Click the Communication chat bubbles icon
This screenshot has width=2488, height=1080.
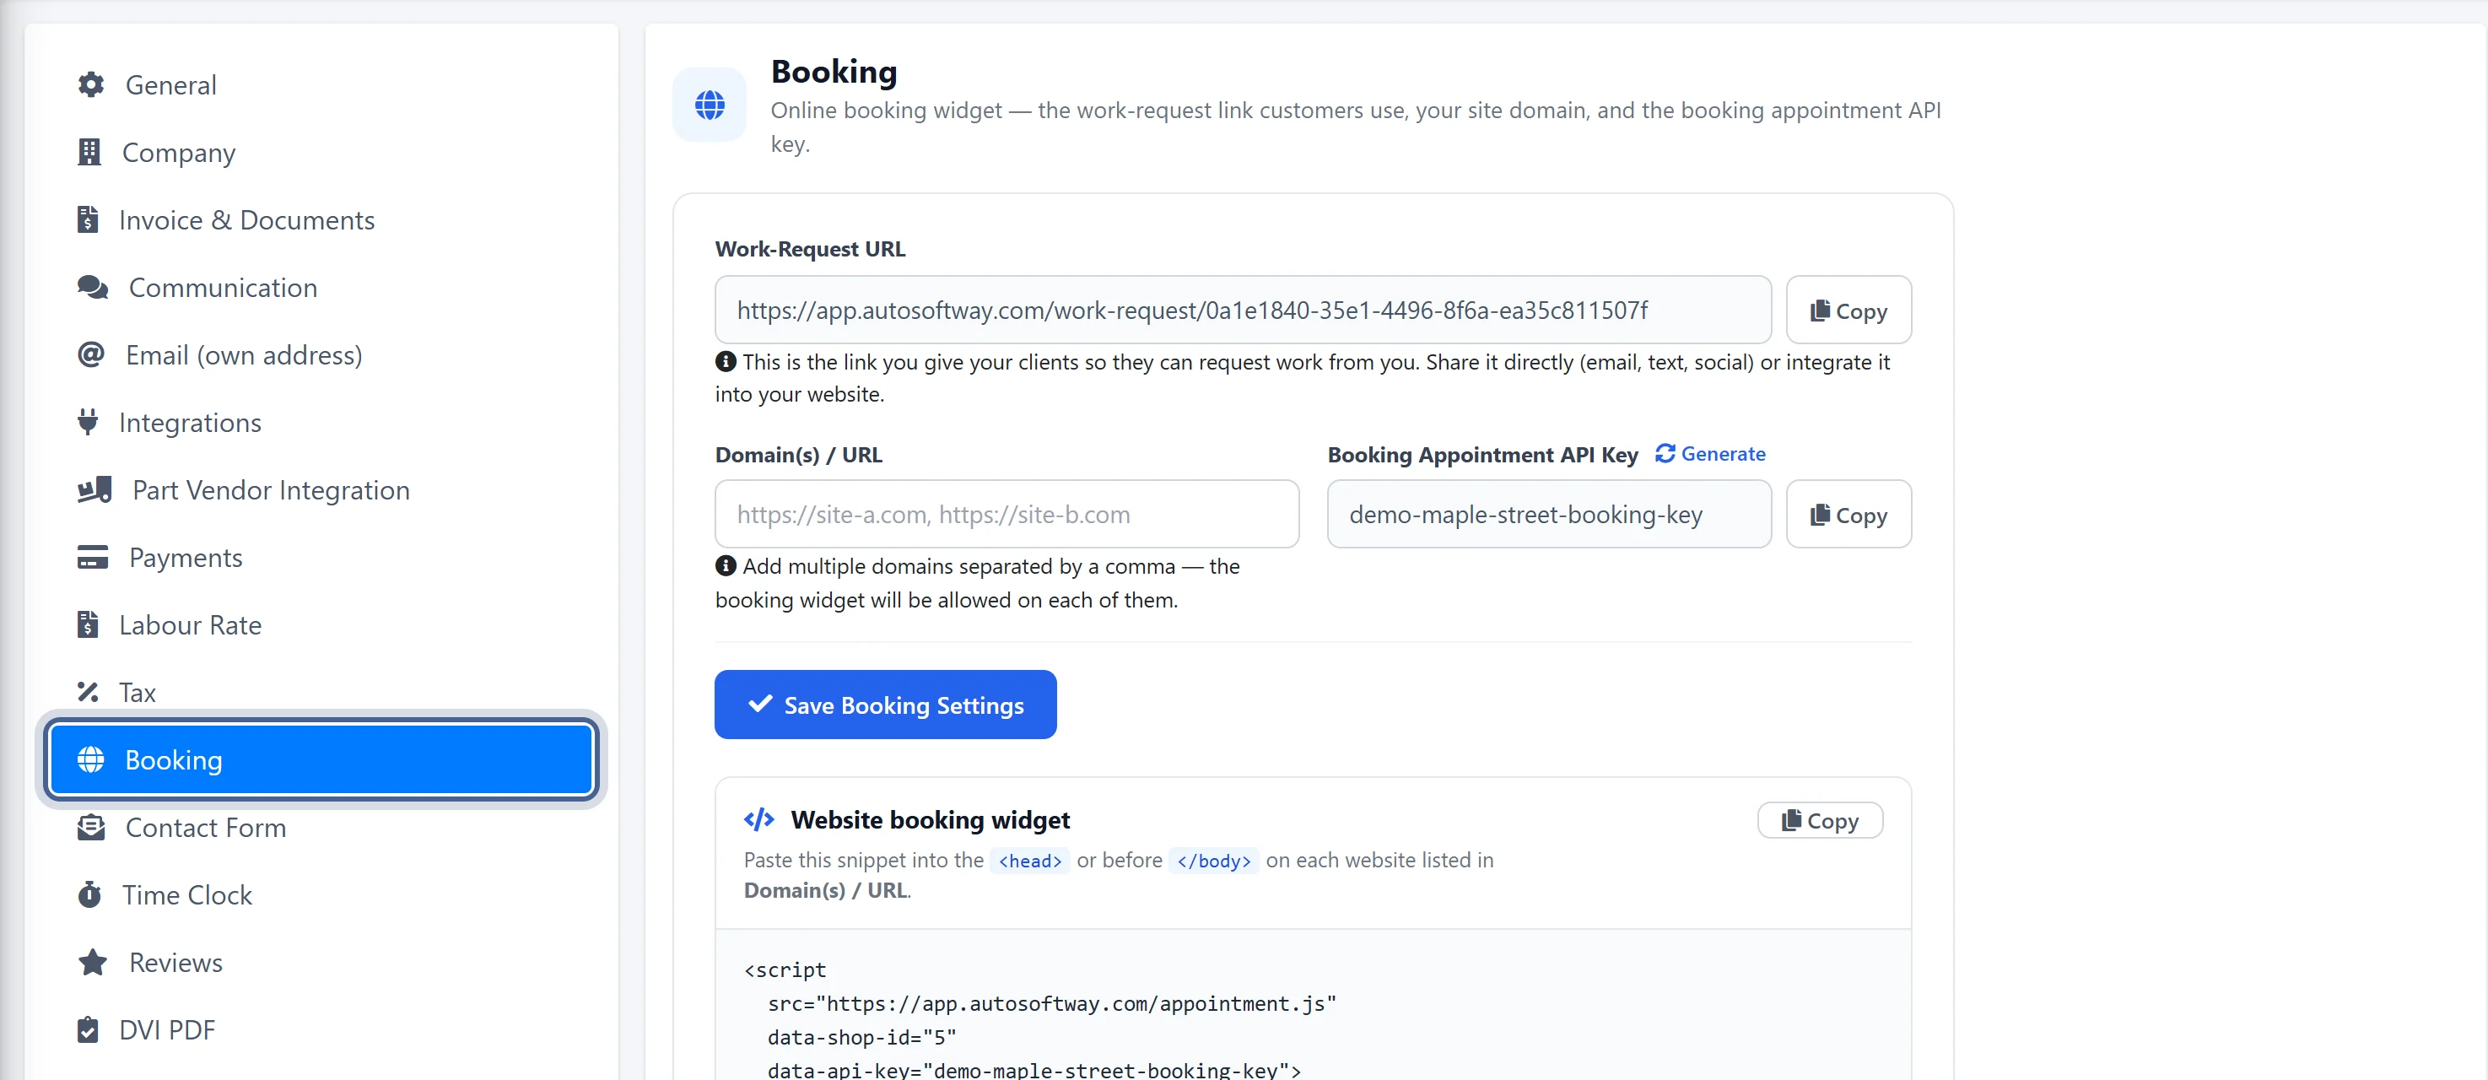(x=93, y=288)
